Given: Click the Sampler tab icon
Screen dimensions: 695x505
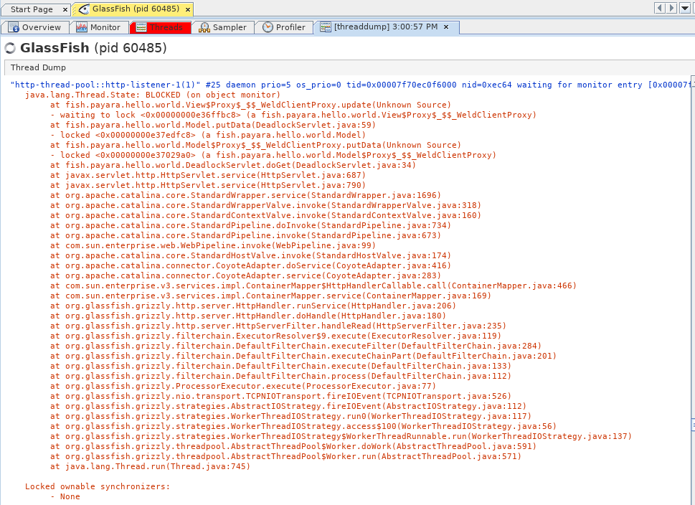Looking at the screenshot, I should 204,27.
